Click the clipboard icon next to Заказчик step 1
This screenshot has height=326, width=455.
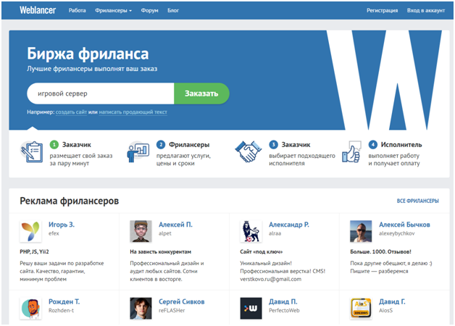tap(32, 151)
